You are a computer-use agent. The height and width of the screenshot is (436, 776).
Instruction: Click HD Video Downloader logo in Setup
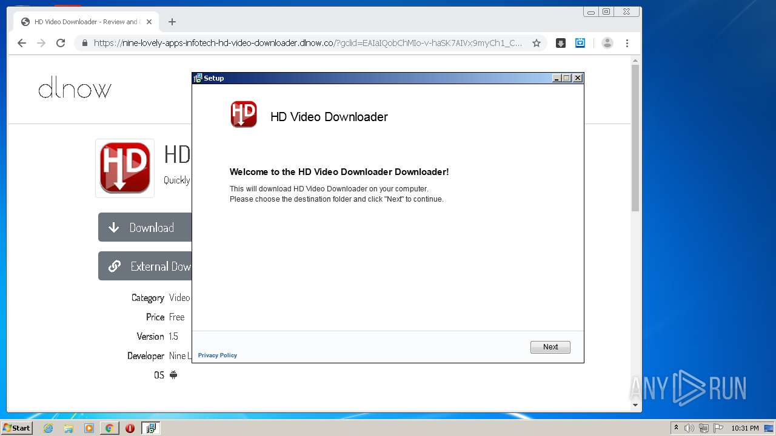(244, 114)
